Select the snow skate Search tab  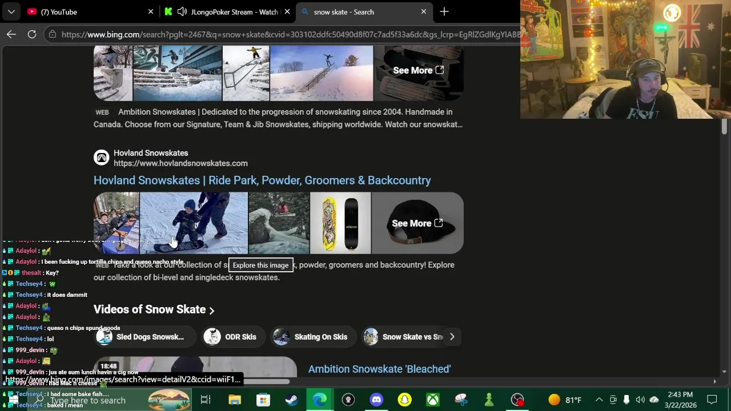(363, 11)
